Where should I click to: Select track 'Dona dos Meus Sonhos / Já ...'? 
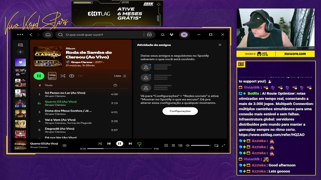68,111
